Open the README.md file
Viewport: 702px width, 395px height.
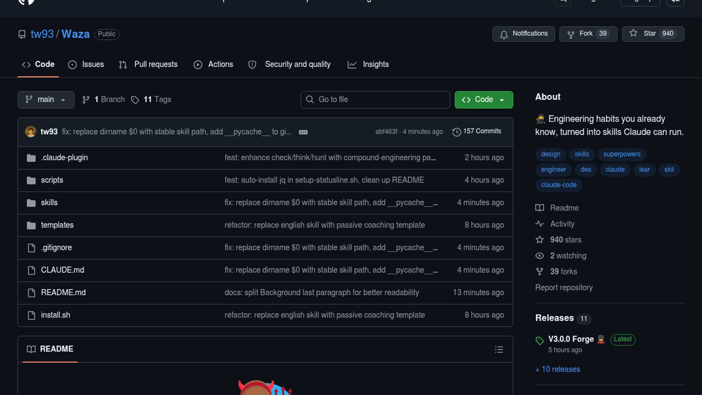pos(63,293)
